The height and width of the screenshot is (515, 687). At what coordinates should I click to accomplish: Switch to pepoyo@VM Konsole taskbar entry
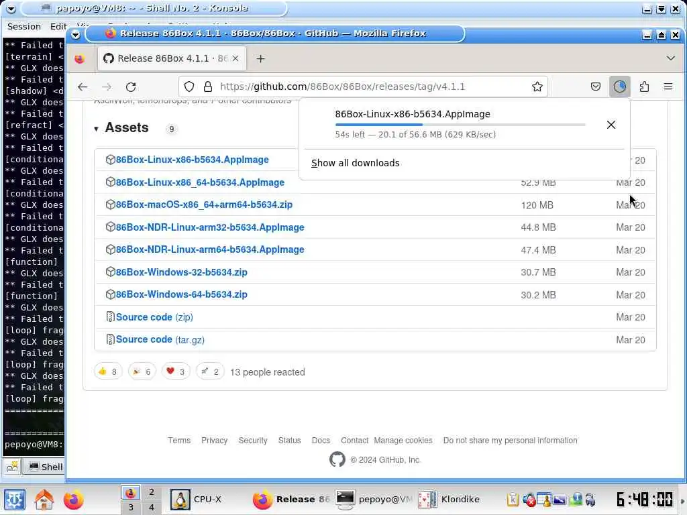(374, 499)
